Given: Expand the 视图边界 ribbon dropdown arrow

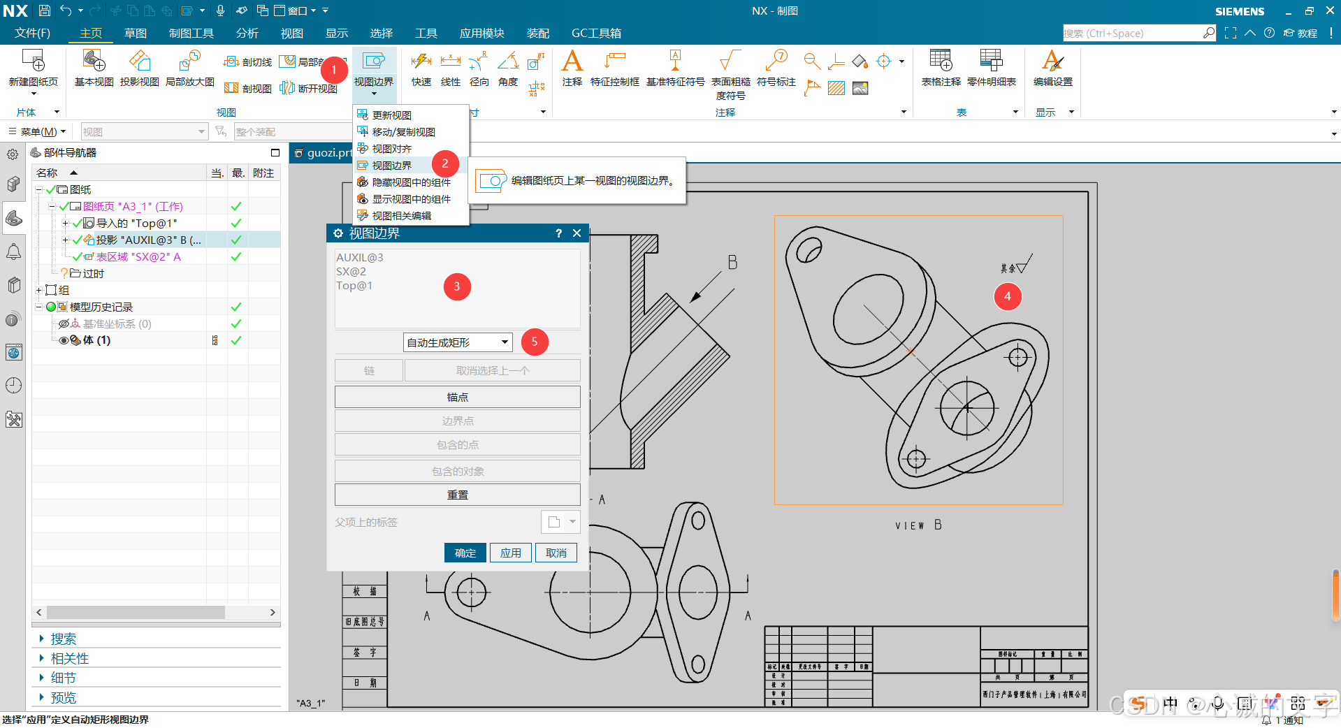Looking at the screenshot, I should click(374, 94).
